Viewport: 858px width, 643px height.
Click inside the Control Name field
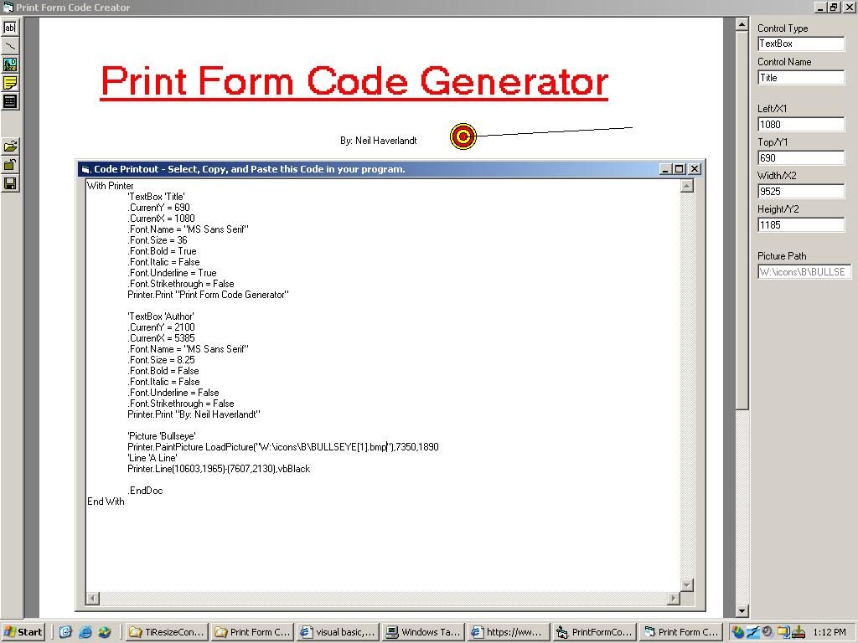coord(800,78)
